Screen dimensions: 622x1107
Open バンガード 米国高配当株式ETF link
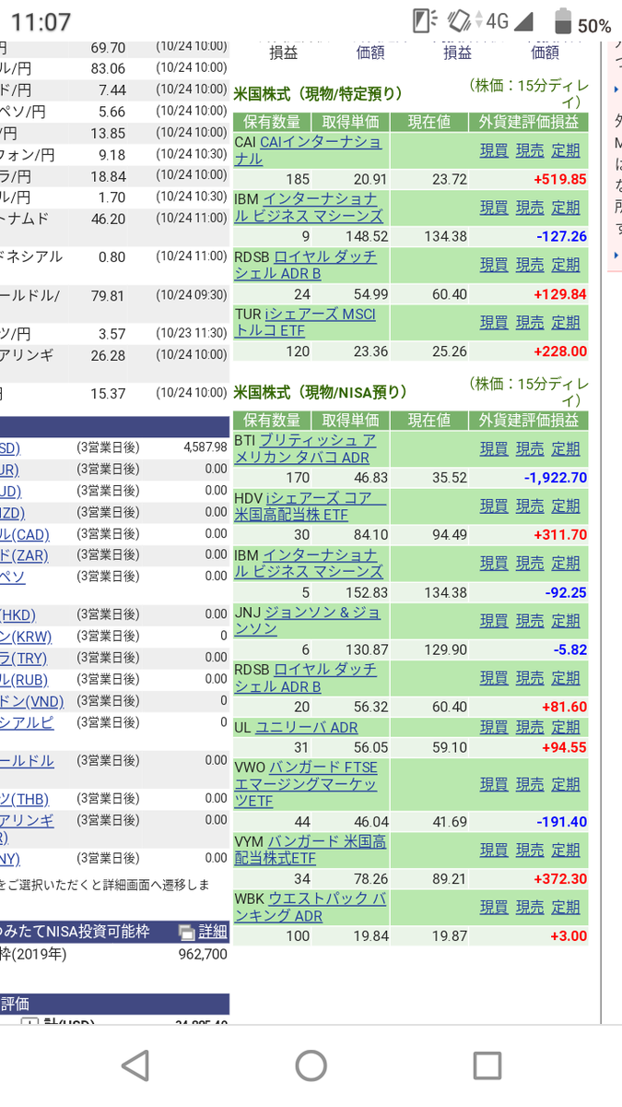(311, 850)
